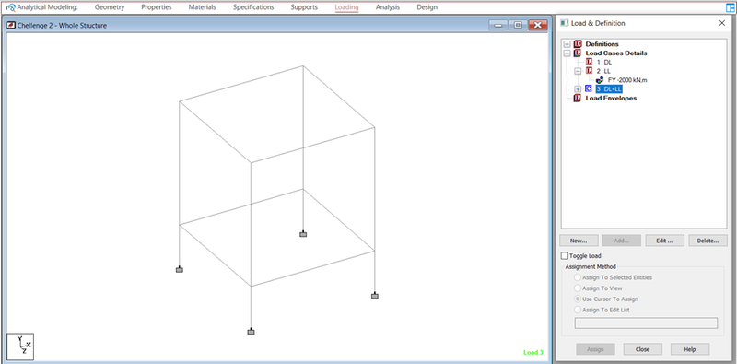Click the 1 : DL load icon
This screenshot has width=737, height=364.
click(x=589, y=62)
